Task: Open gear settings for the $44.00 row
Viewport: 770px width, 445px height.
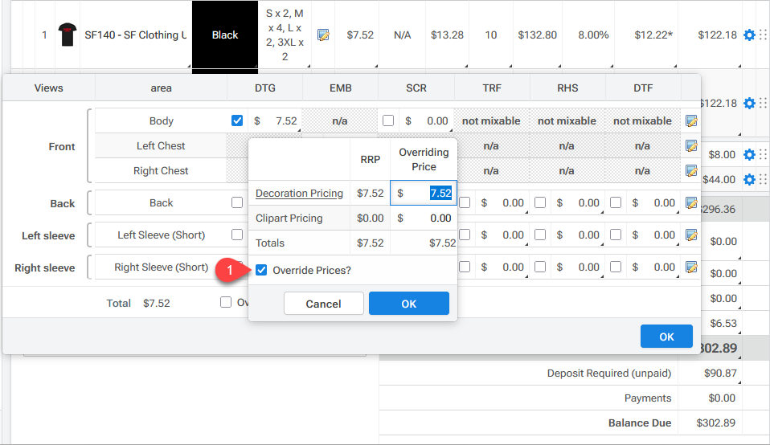Action: click(x=749, y=179)
